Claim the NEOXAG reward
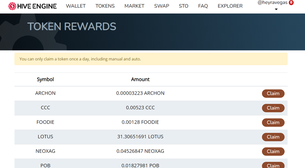The width and height of the screenshot is (305, 168). (x=273, y=151)
